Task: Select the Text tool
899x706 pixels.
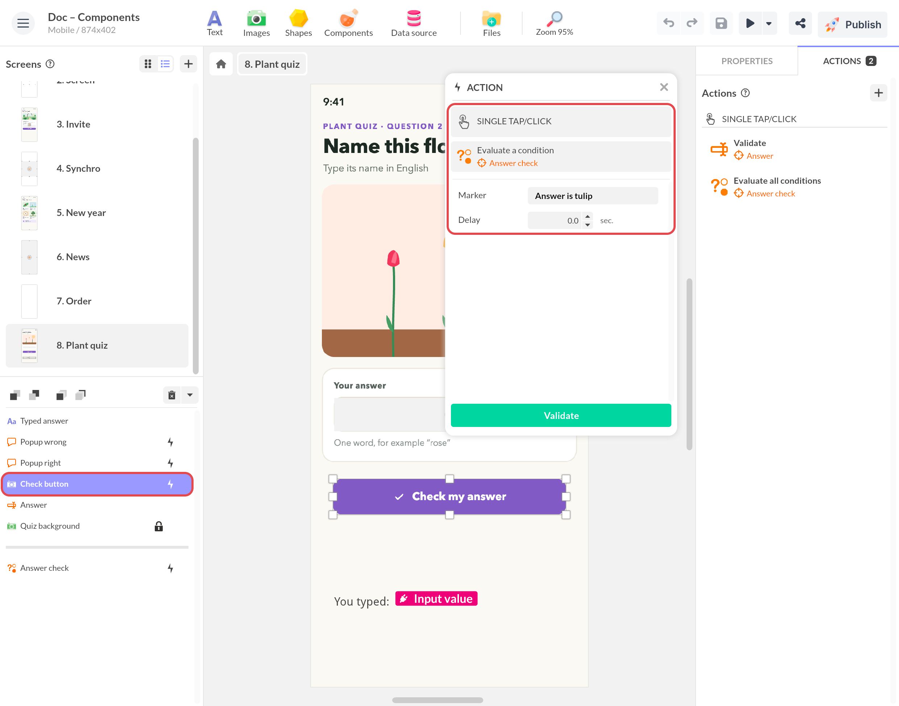Action: (x=215, y=24)
